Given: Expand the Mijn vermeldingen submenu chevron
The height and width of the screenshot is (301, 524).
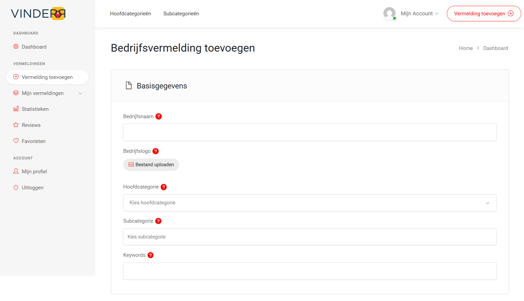Looking at the screenshot, I should click(80, 93).
